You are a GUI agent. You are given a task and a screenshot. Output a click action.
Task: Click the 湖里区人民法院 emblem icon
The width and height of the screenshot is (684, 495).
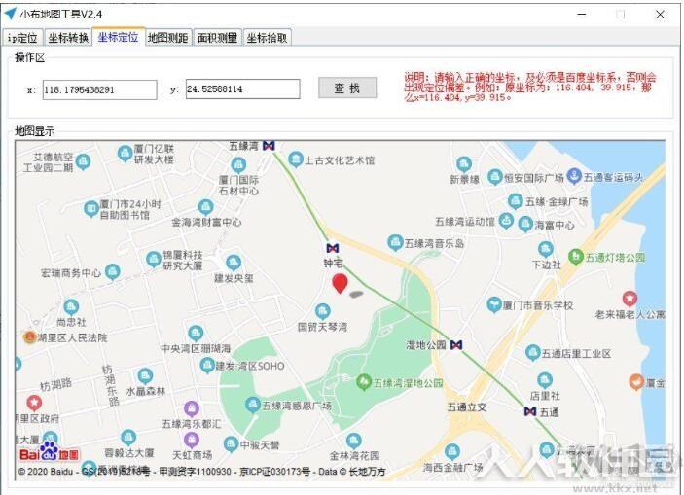pyautogui.click(x=29, y=336)
